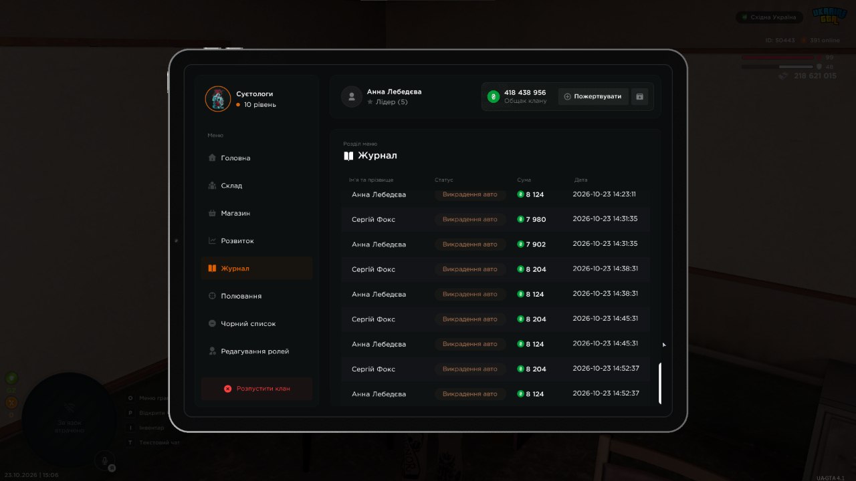856x481 pixels.
Task: Click the Сума column header
Action: (524, 180)
